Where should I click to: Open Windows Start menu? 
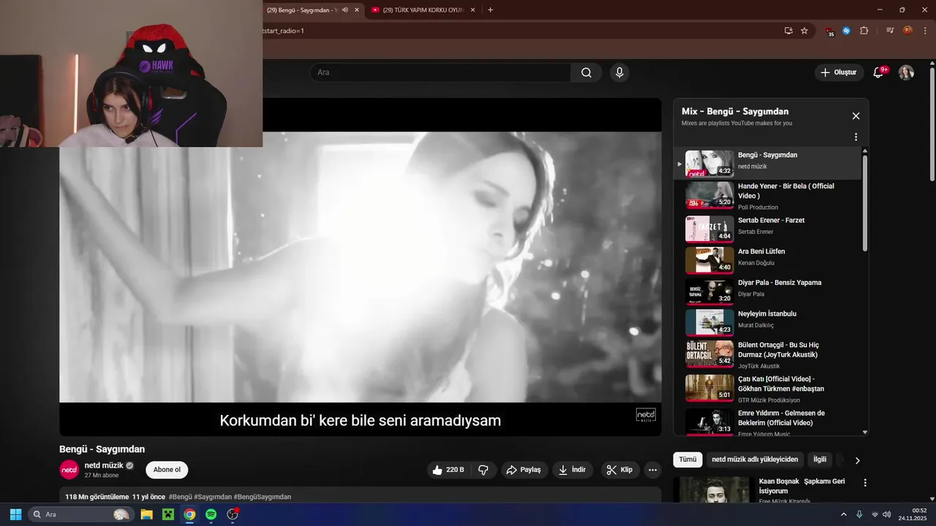[x=15, y=514]
